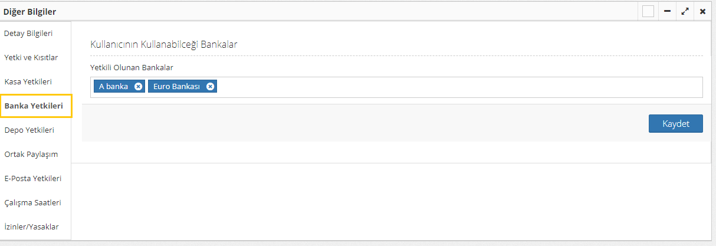Click in the Yetkili Olunan Bankalar field
This screenshot has height=246, width=716.
coord(454,87)
